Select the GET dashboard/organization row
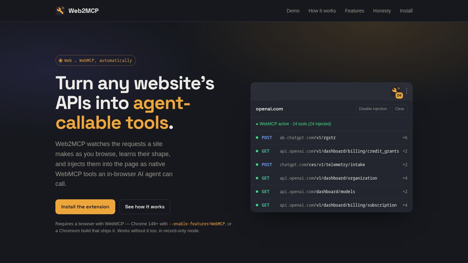This screenshot has height=263, width=468. coord(332,178)
